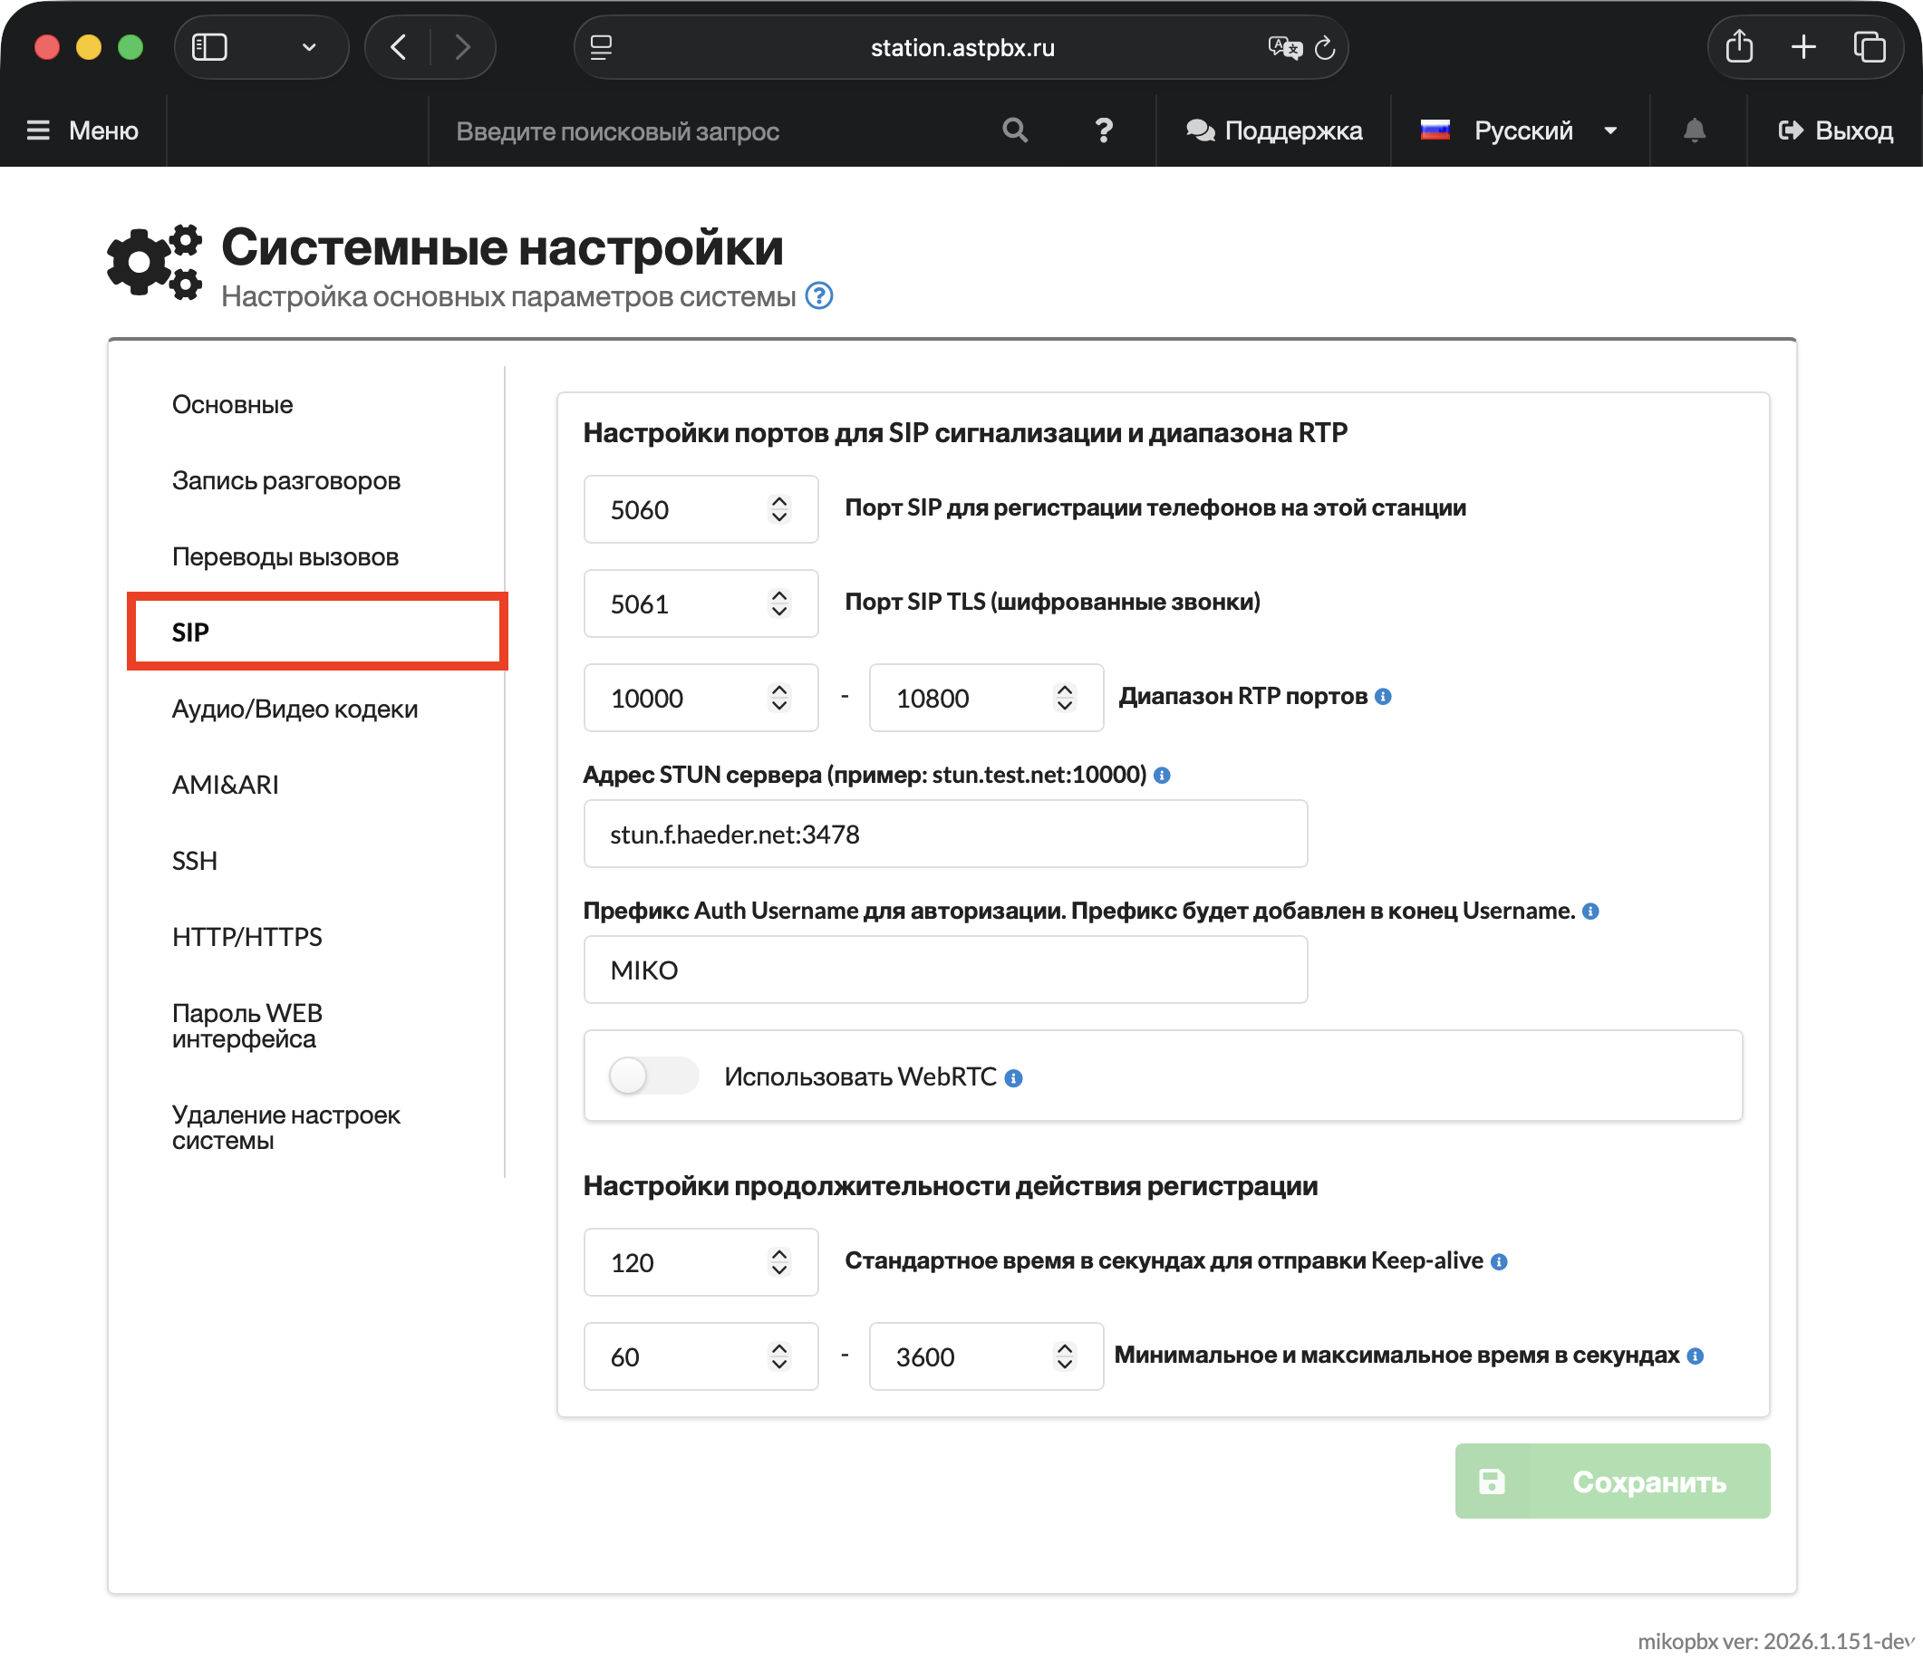The height and width of the screenshot is (1660, 1923).
Task: Open the Поддержка support chat
Action: [x=1273, y=130]
